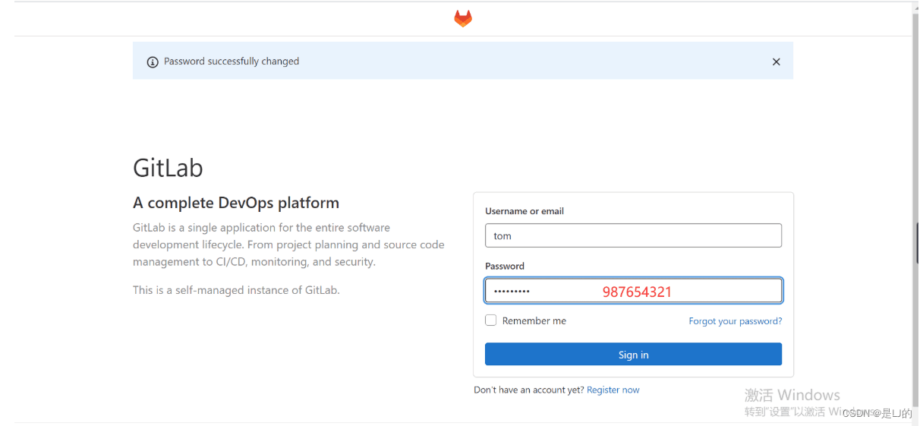Viewport: 923px width, 426px height.
Task: Open the Forgot your password link
Action: coord(736,321)
